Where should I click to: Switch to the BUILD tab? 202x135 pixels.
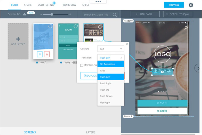[14, 5]
